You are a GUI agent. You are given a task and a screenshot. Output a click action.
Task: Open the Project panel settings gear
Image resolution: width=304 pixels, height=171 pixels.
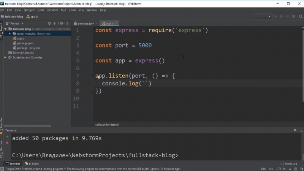[x=62, y=23]
